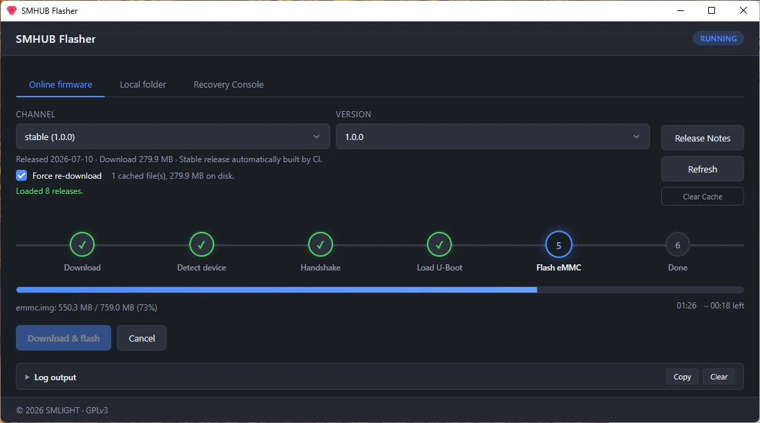This screenshot has height=423, width=760.
Task: Click the elapsed time 01:26
Action: (x=686, y=306)
